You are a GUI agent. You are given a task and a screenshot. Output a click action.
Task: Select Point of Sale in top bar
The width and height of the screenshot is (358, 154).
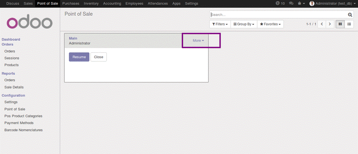click(x=48, y=3)
